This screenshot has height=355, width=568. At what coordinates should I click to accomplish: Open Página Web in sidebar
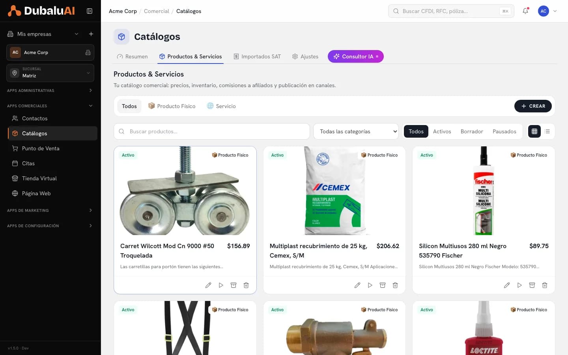52,193
